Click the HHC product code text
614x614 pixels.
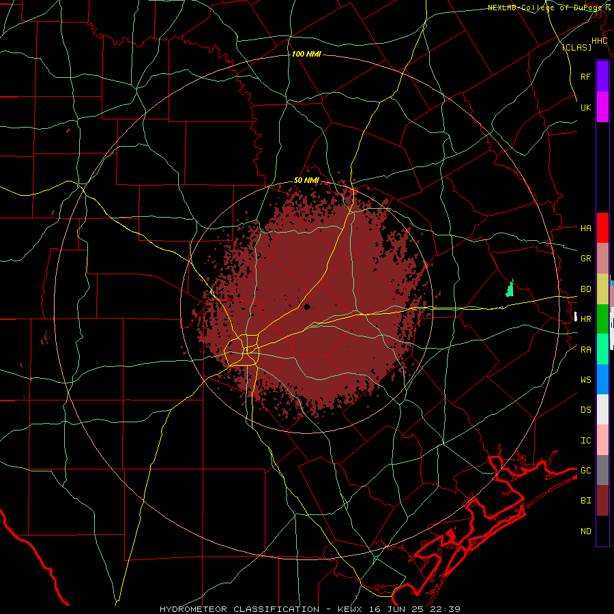(599, 41)
